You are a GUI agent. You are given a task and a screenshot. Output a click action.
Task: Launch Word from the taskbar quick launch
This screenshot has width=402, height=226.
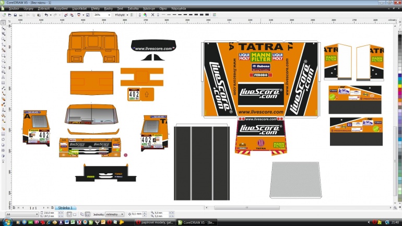click(67, 222)
